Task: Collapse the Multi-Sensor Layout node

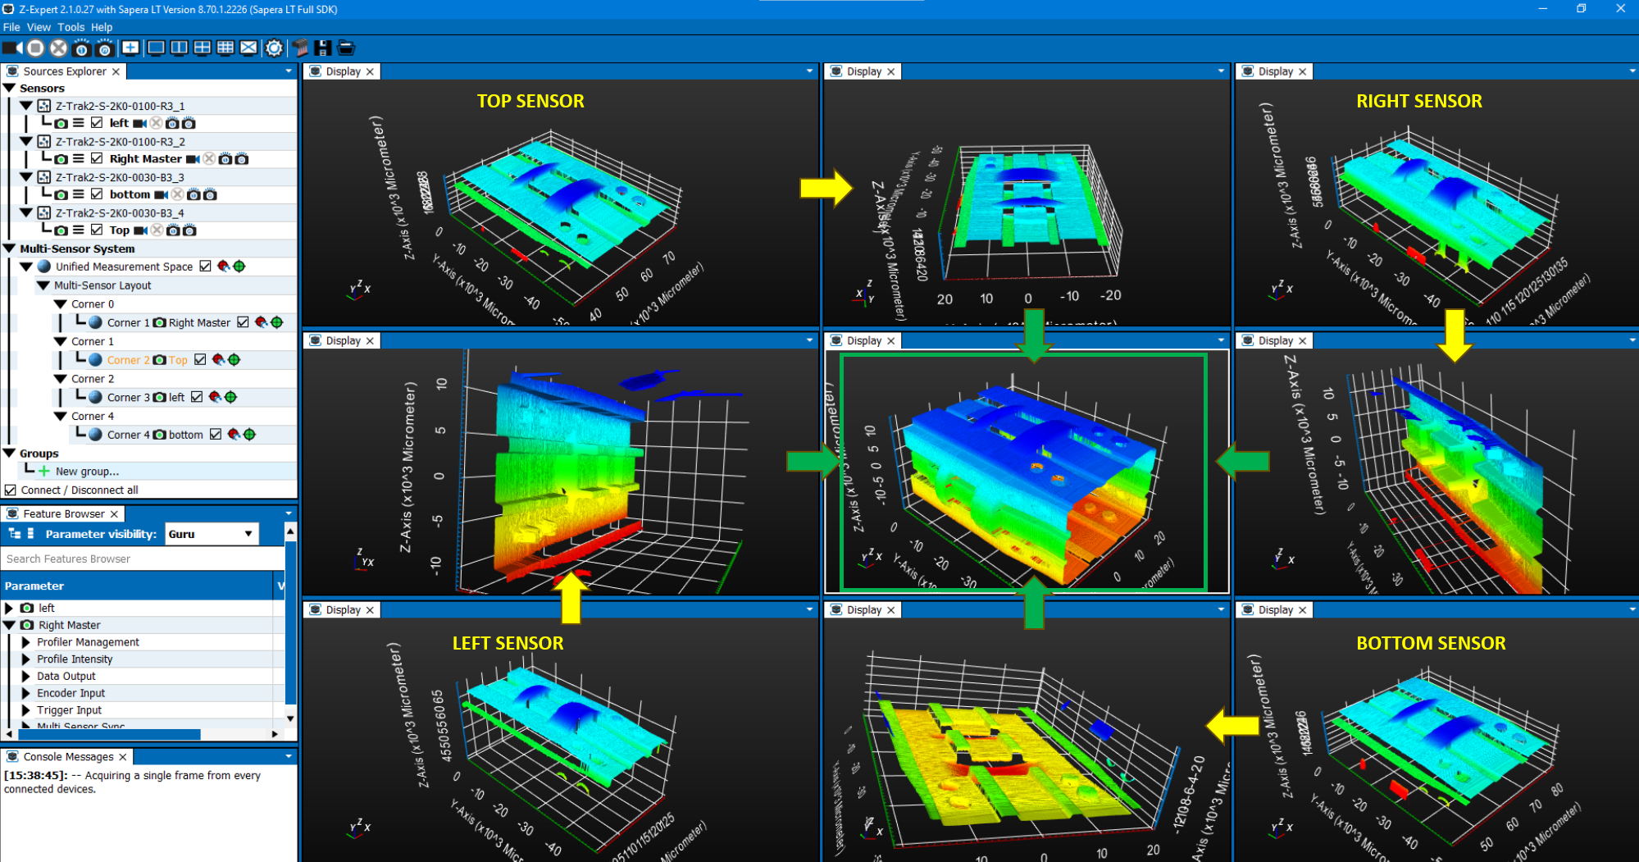Action: [x=43, y=285]
